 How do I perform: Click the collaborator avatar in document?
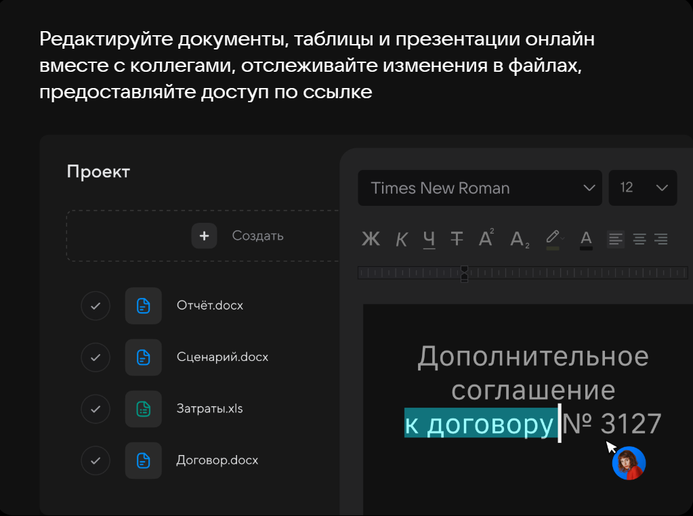pyautogui.click(x=629, y=463)
